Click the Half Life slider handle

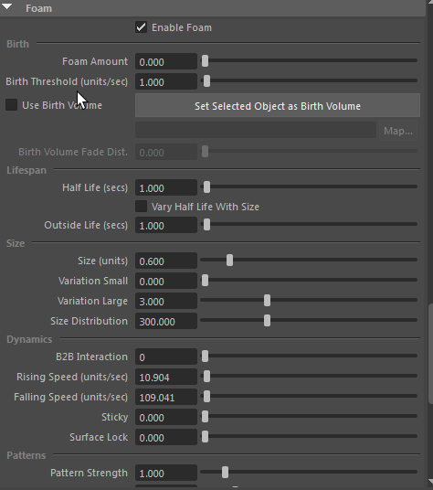pos(206,187)
